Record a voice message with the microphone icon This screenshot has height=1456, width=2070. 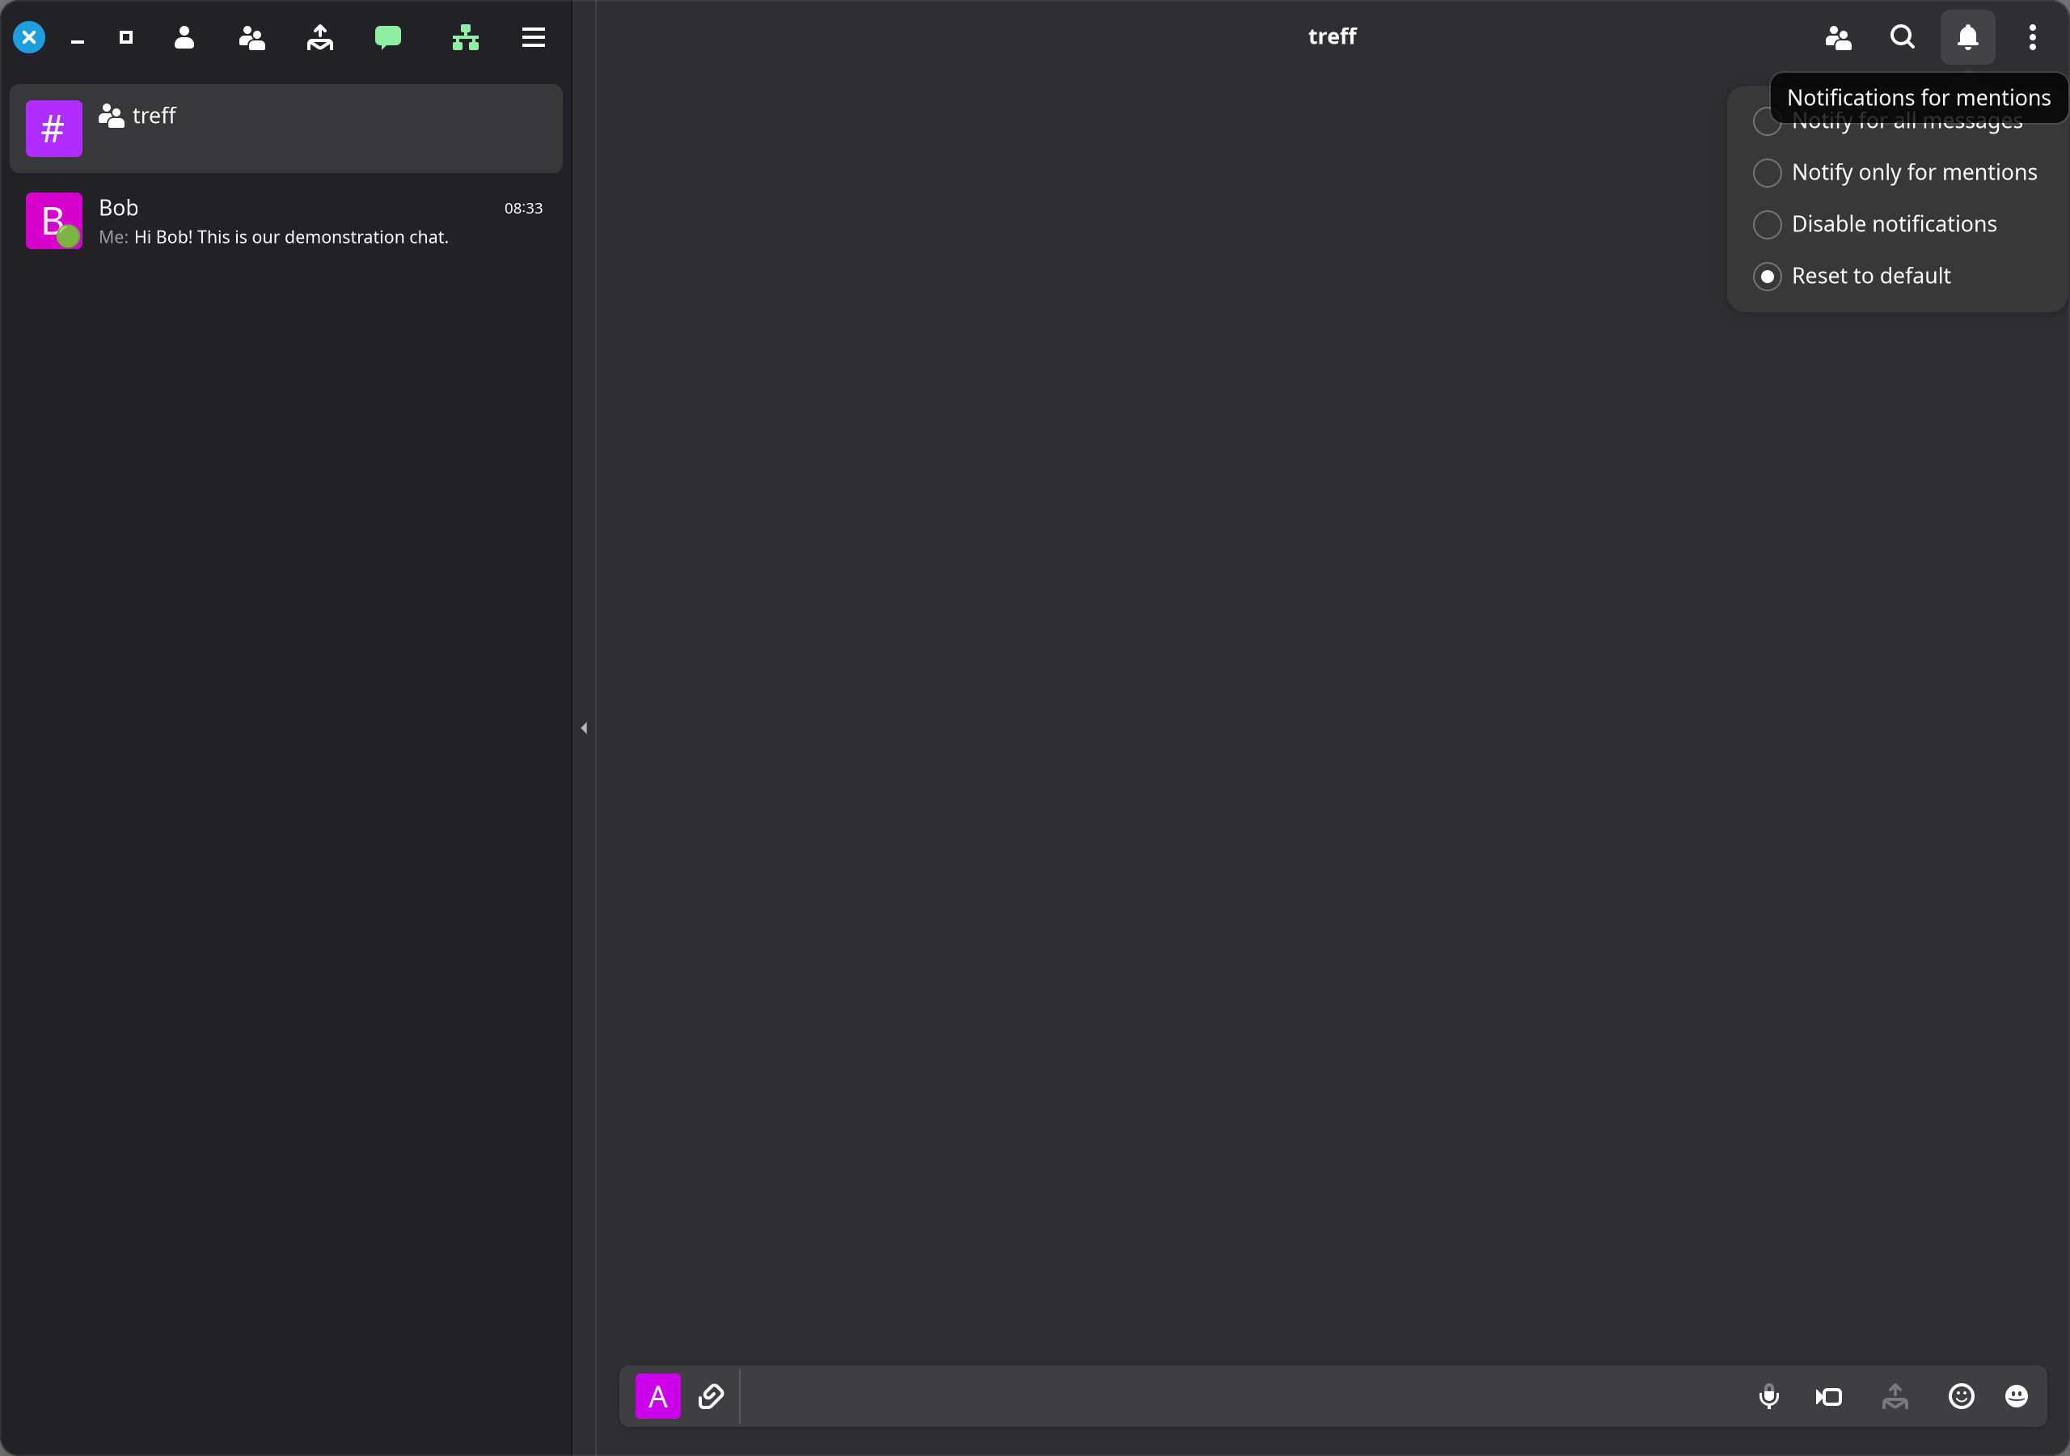pyautogui.click(x=1769, y=1396)
